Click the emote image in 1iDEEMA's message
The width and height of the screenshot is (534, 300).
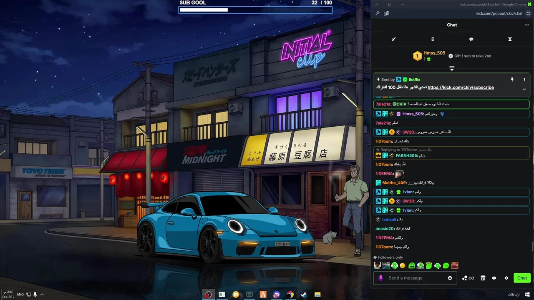[400, 174]
